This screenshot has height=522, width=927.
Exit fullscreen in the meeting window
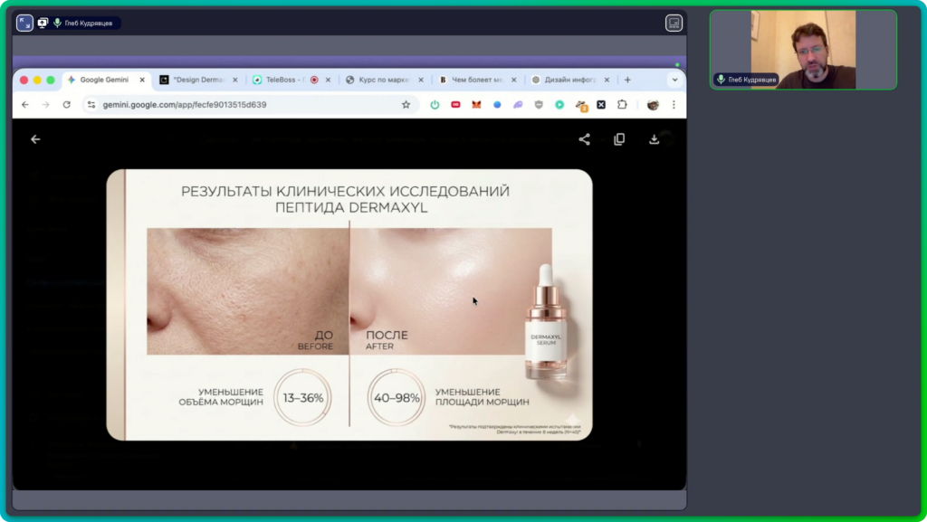pyautogui.click(x=24, y=23)
